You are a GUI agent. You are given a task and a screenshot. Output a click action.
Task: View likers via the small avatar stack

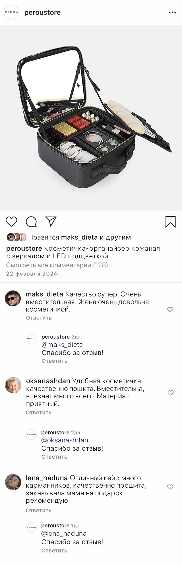point(16,237)
